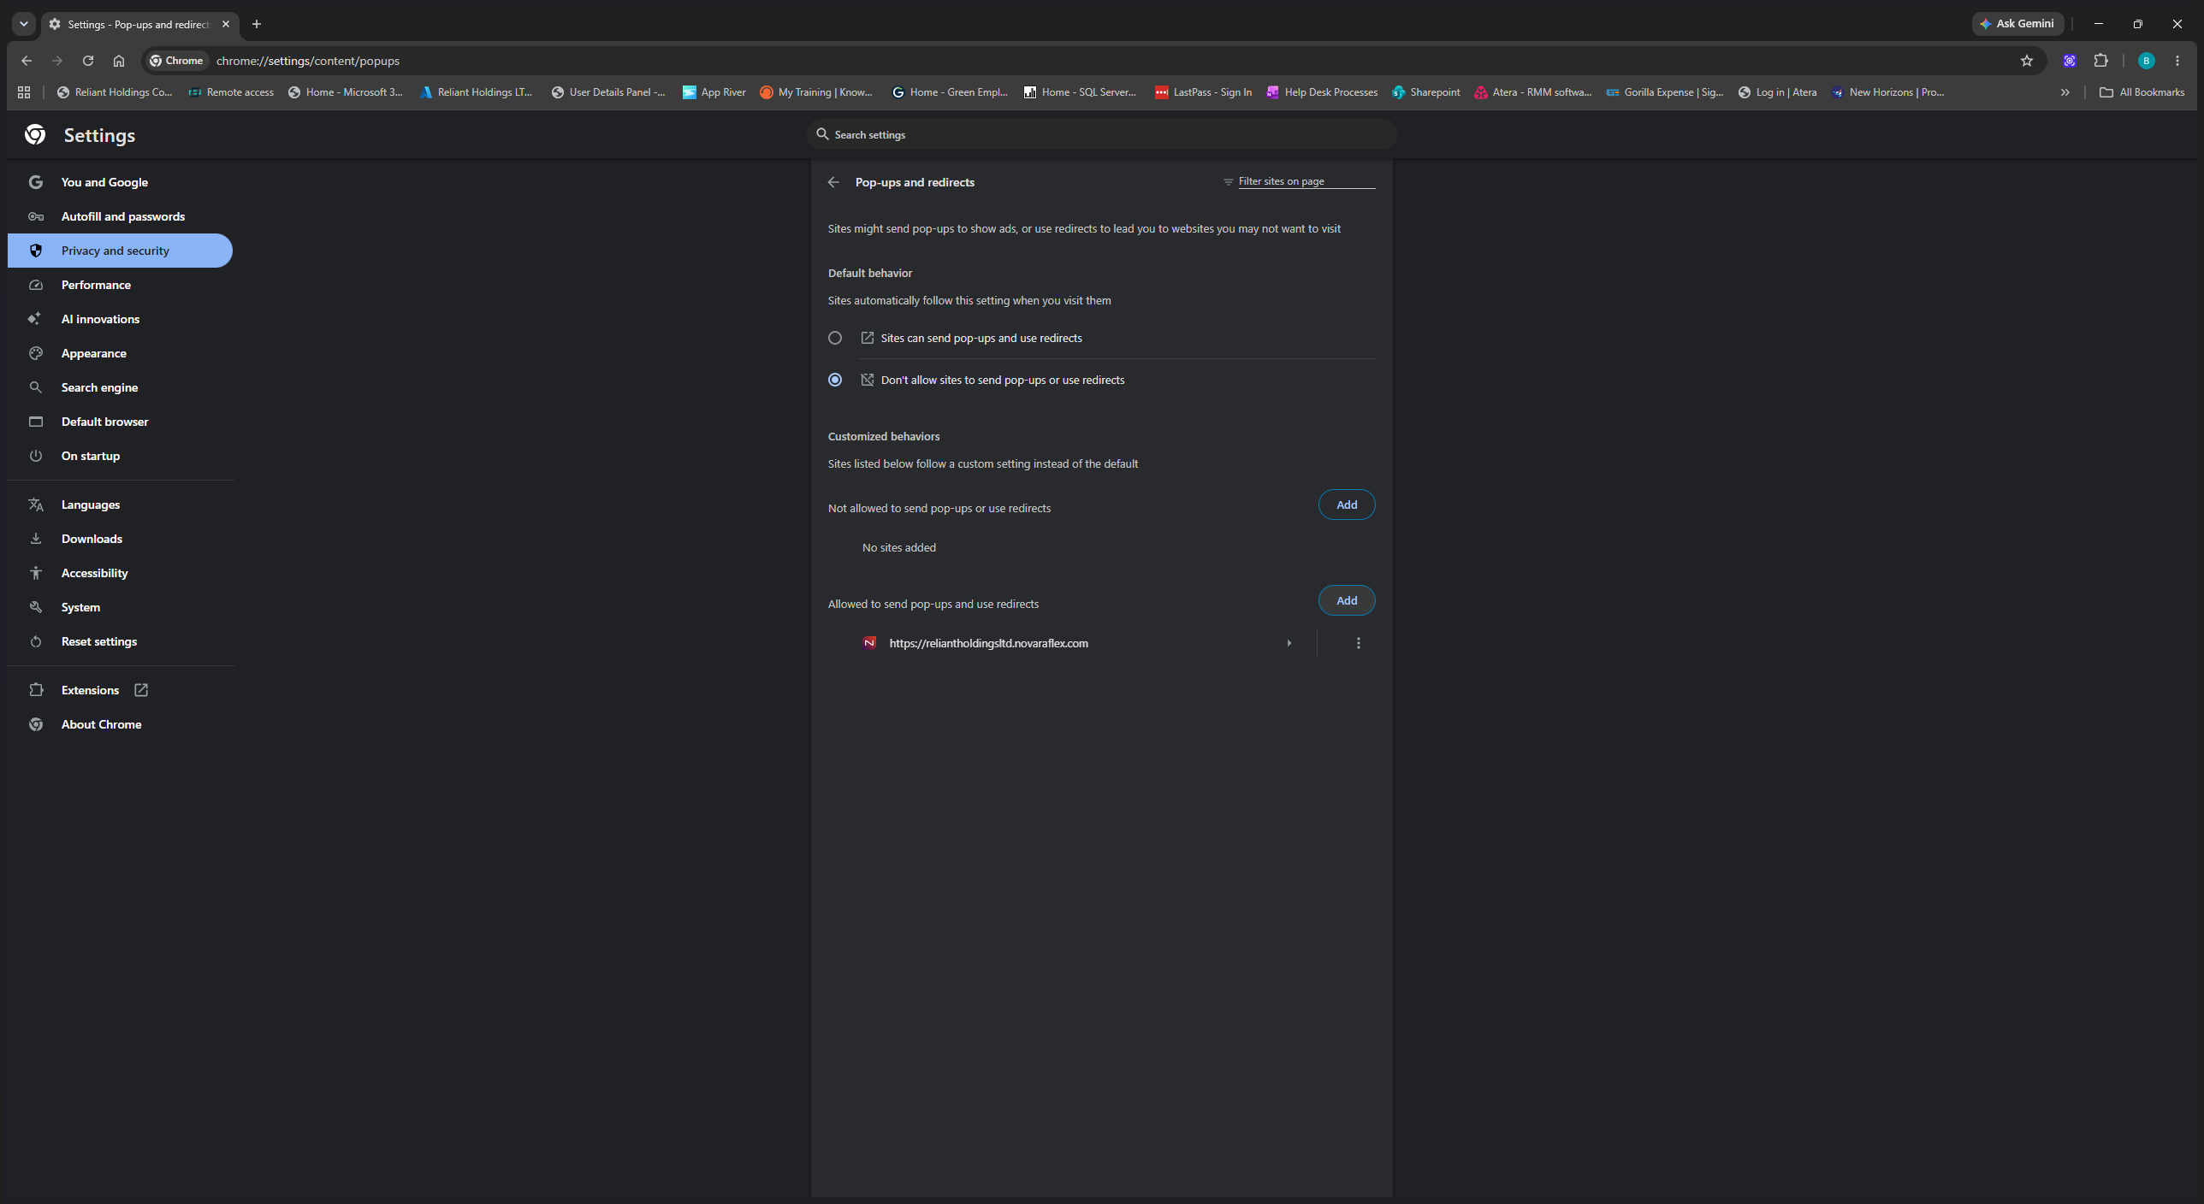Screen dimensions: 2204x1204
Task: Open the Extensions puzzle icon
Action: coord(2100,61)
